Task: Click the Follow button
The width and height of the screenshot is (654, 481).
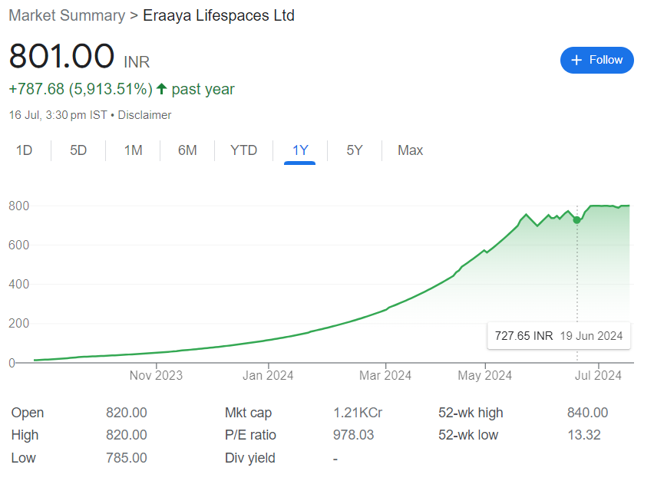Action: pyautogui.click(x=597, y=60)
